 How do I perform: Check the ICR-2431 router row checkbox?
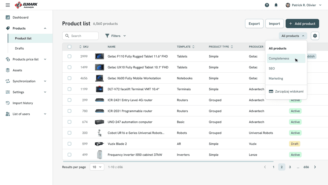69,100
